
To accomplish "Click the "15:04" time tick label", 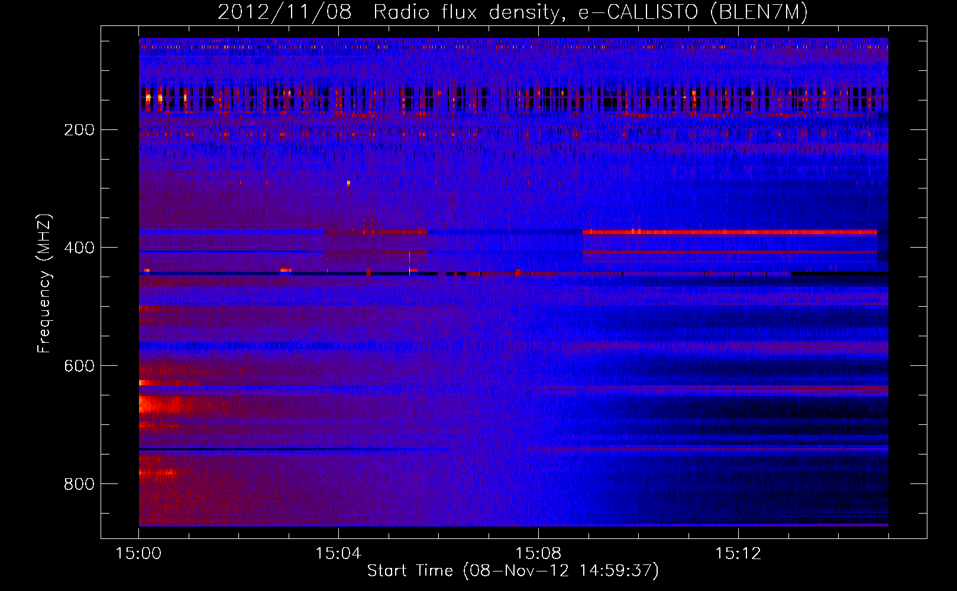I will pyautogui.click(x=338, y=553).
